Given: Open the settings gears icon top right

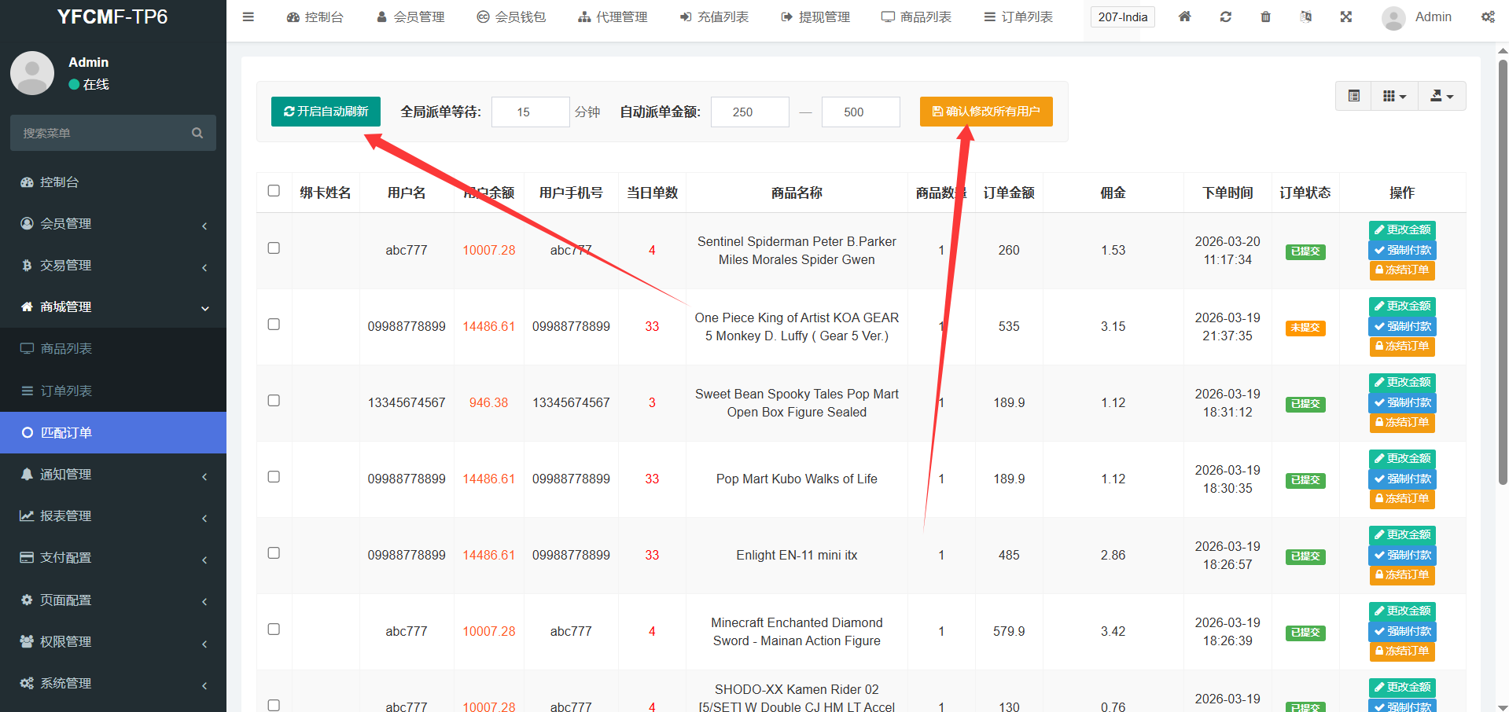Looking at the screenshot, I should (x=1488, y=17).
